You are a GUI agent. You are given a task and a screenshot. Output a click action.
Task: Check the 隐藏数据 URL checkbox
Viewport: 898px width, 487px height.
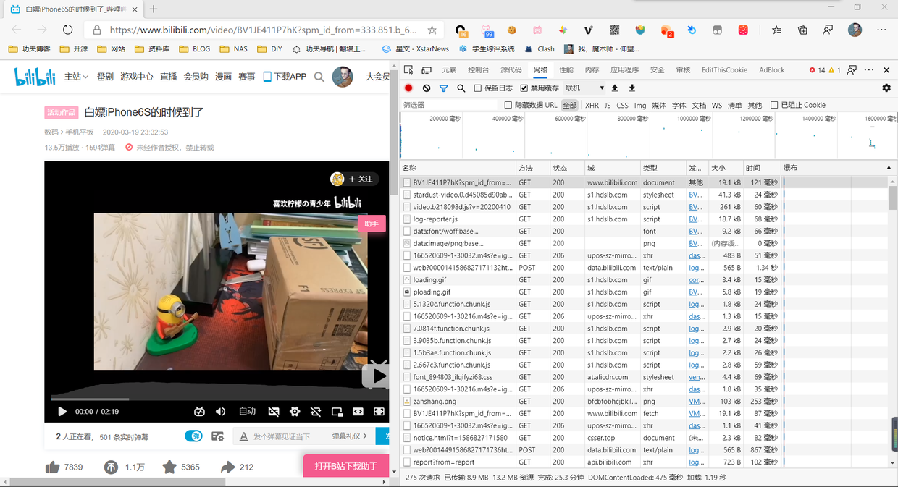pos(508,105)
